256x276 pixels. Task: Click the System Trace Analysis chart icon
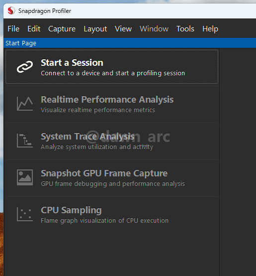pyautogui.click(x=25, y=140)
